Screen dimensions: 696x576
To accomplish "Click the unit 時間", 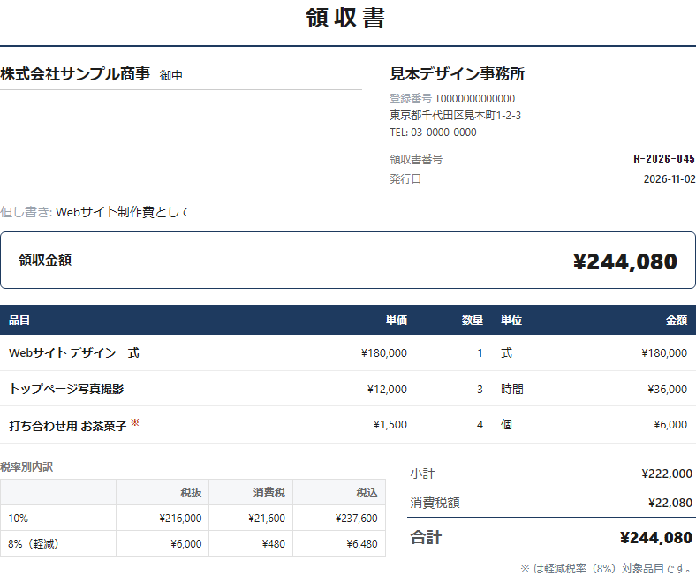I will (512, 389).
